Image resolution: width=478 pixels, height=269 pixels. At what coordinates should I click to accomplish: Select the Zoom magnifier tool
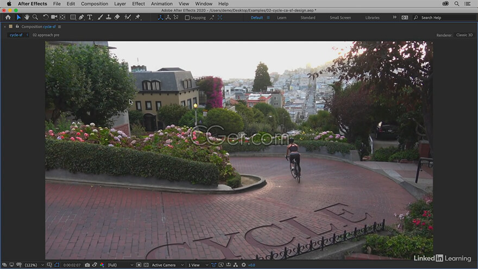35,17
